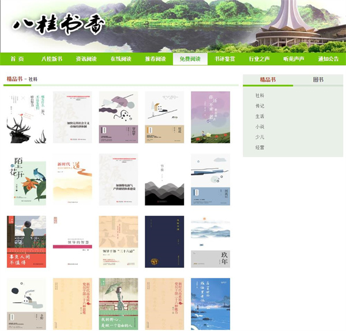The width and height of the screenshot is (346, 331).
Task: Open 听苑声声 navigation item
Action: click(x=294, y=59)
